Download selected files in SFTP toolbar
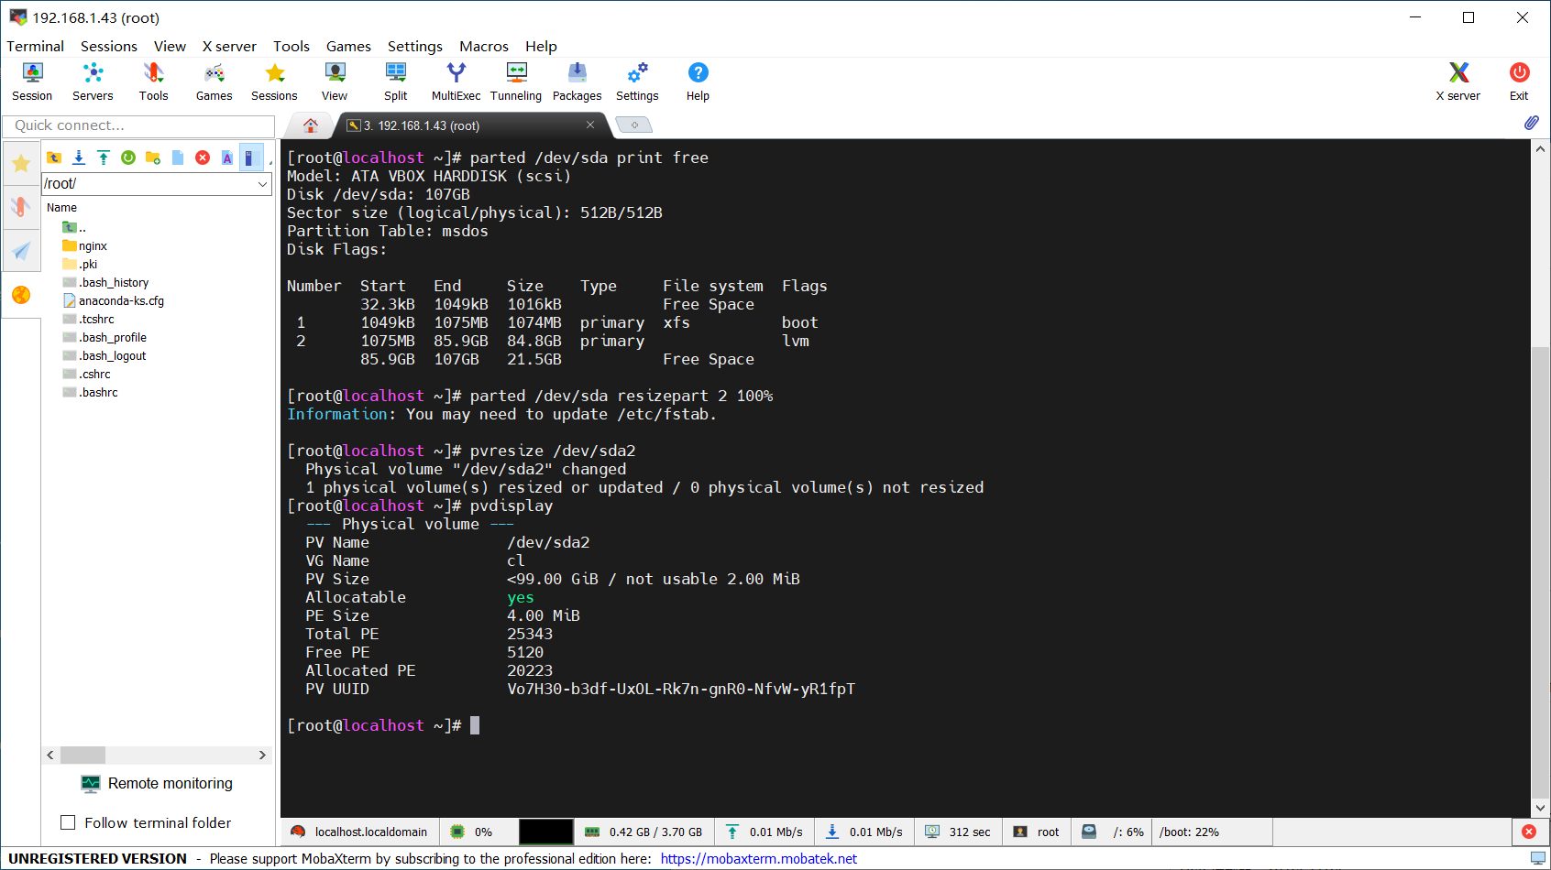The height and width of the screenshot is (870, 1551). point(79,158)
